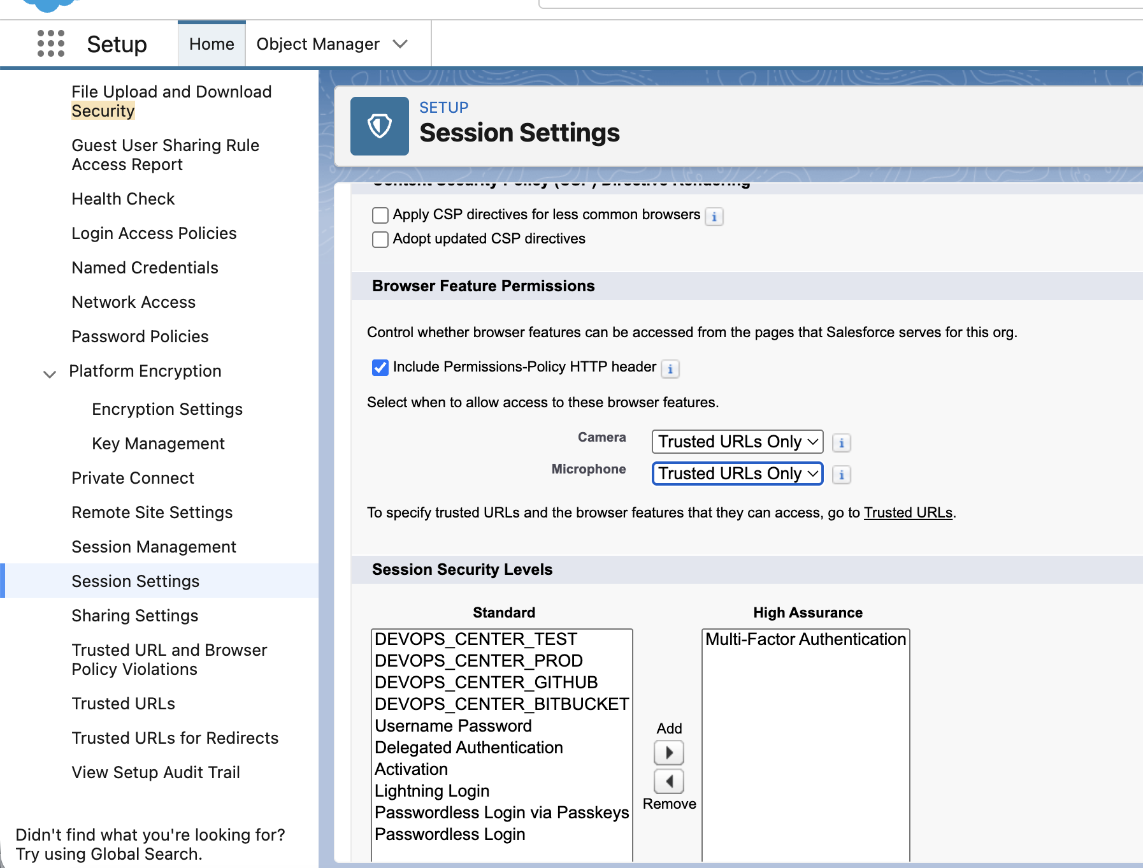
Task: Collapse the Platform Encryption tree node
Action: tap(50, 374)
